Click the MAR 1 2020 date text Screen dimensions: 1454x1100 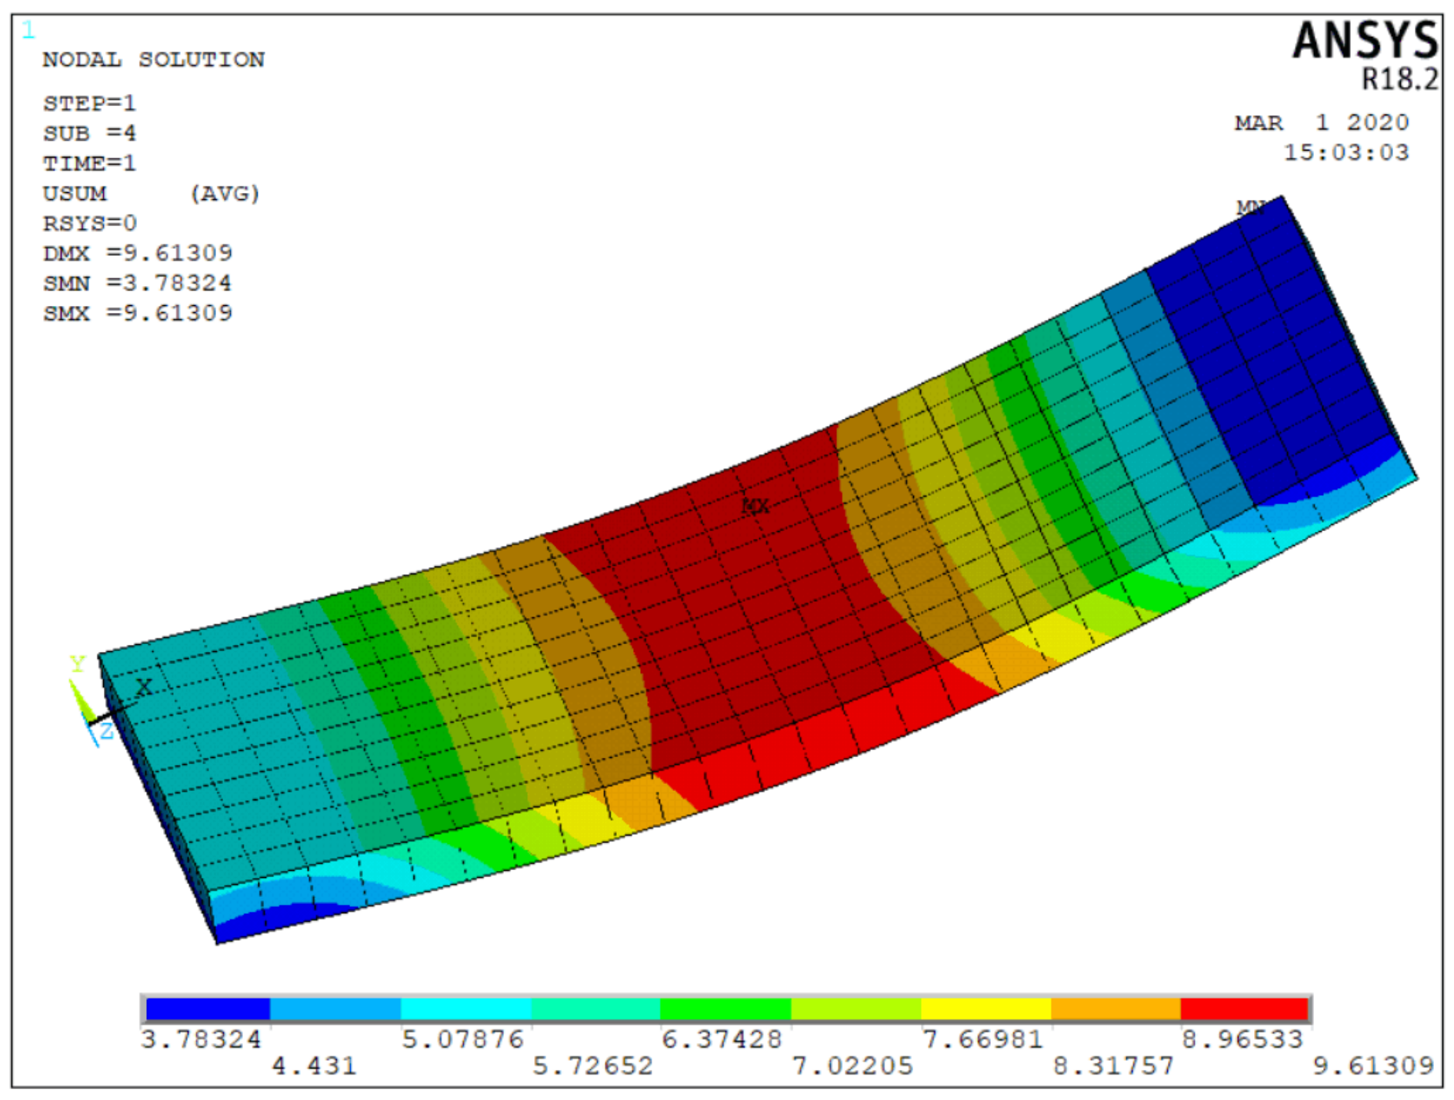[1321, 122]
